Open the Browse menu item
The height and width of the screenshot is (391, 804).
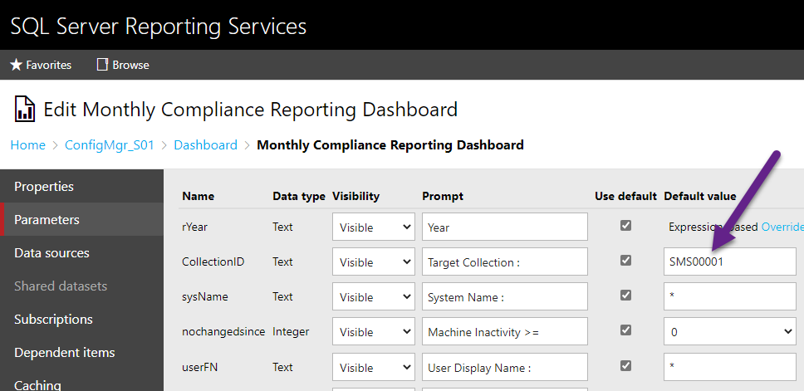pyautogui.click(x=123, y=65)
